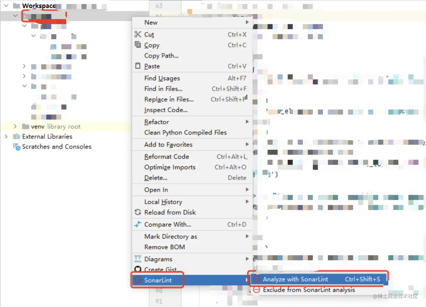The image size is (426, 307).
Task: Open the Refactor submenu arrow
Action: [x=247, y=122]
